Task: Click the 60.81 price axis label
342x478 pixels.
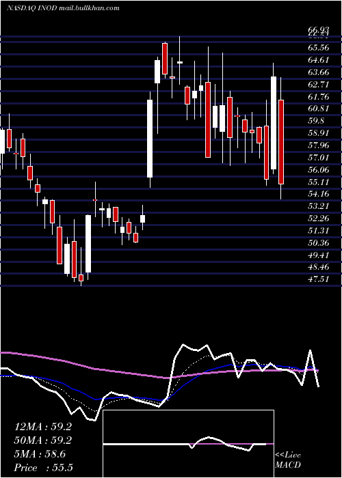Action: click(319, 109)
